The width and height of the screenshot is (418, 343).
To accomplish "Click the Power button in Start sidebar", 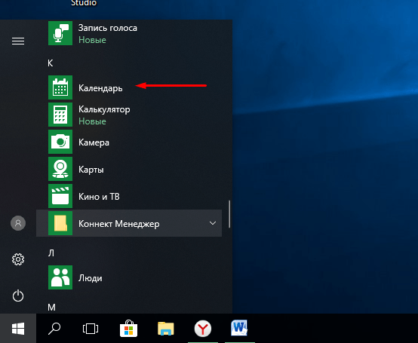I will (18, 296).
